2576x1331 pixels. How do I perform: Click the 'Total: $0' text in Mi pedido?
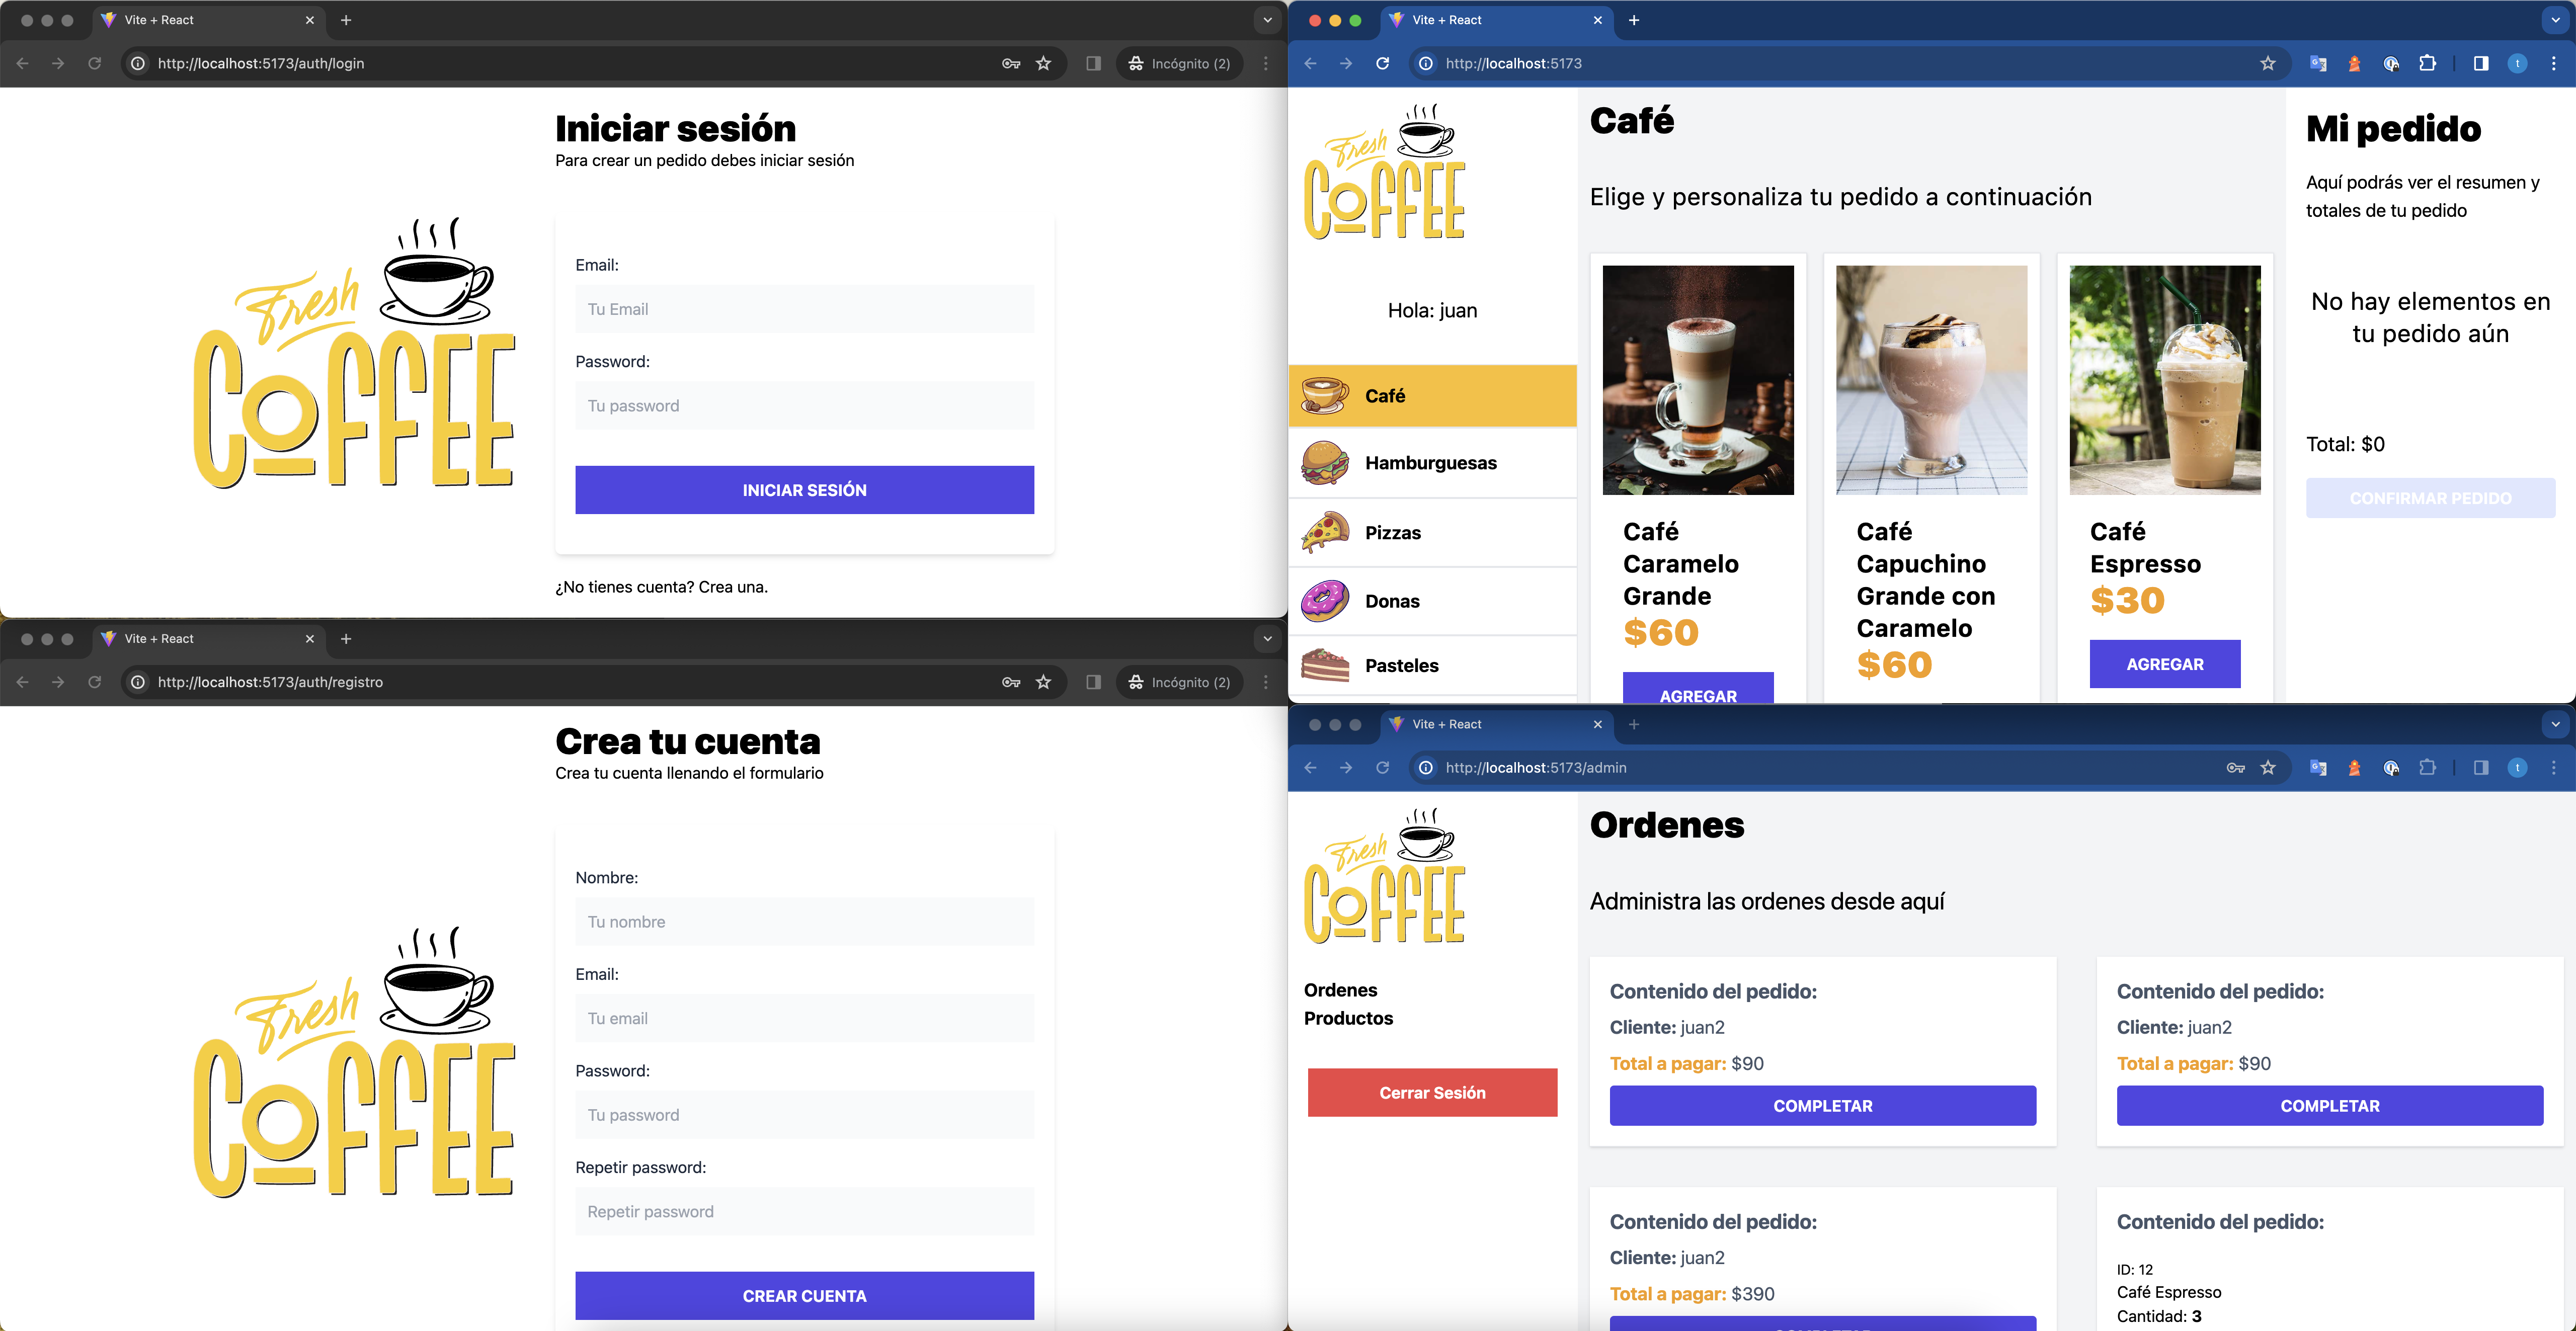[2345, 444]
